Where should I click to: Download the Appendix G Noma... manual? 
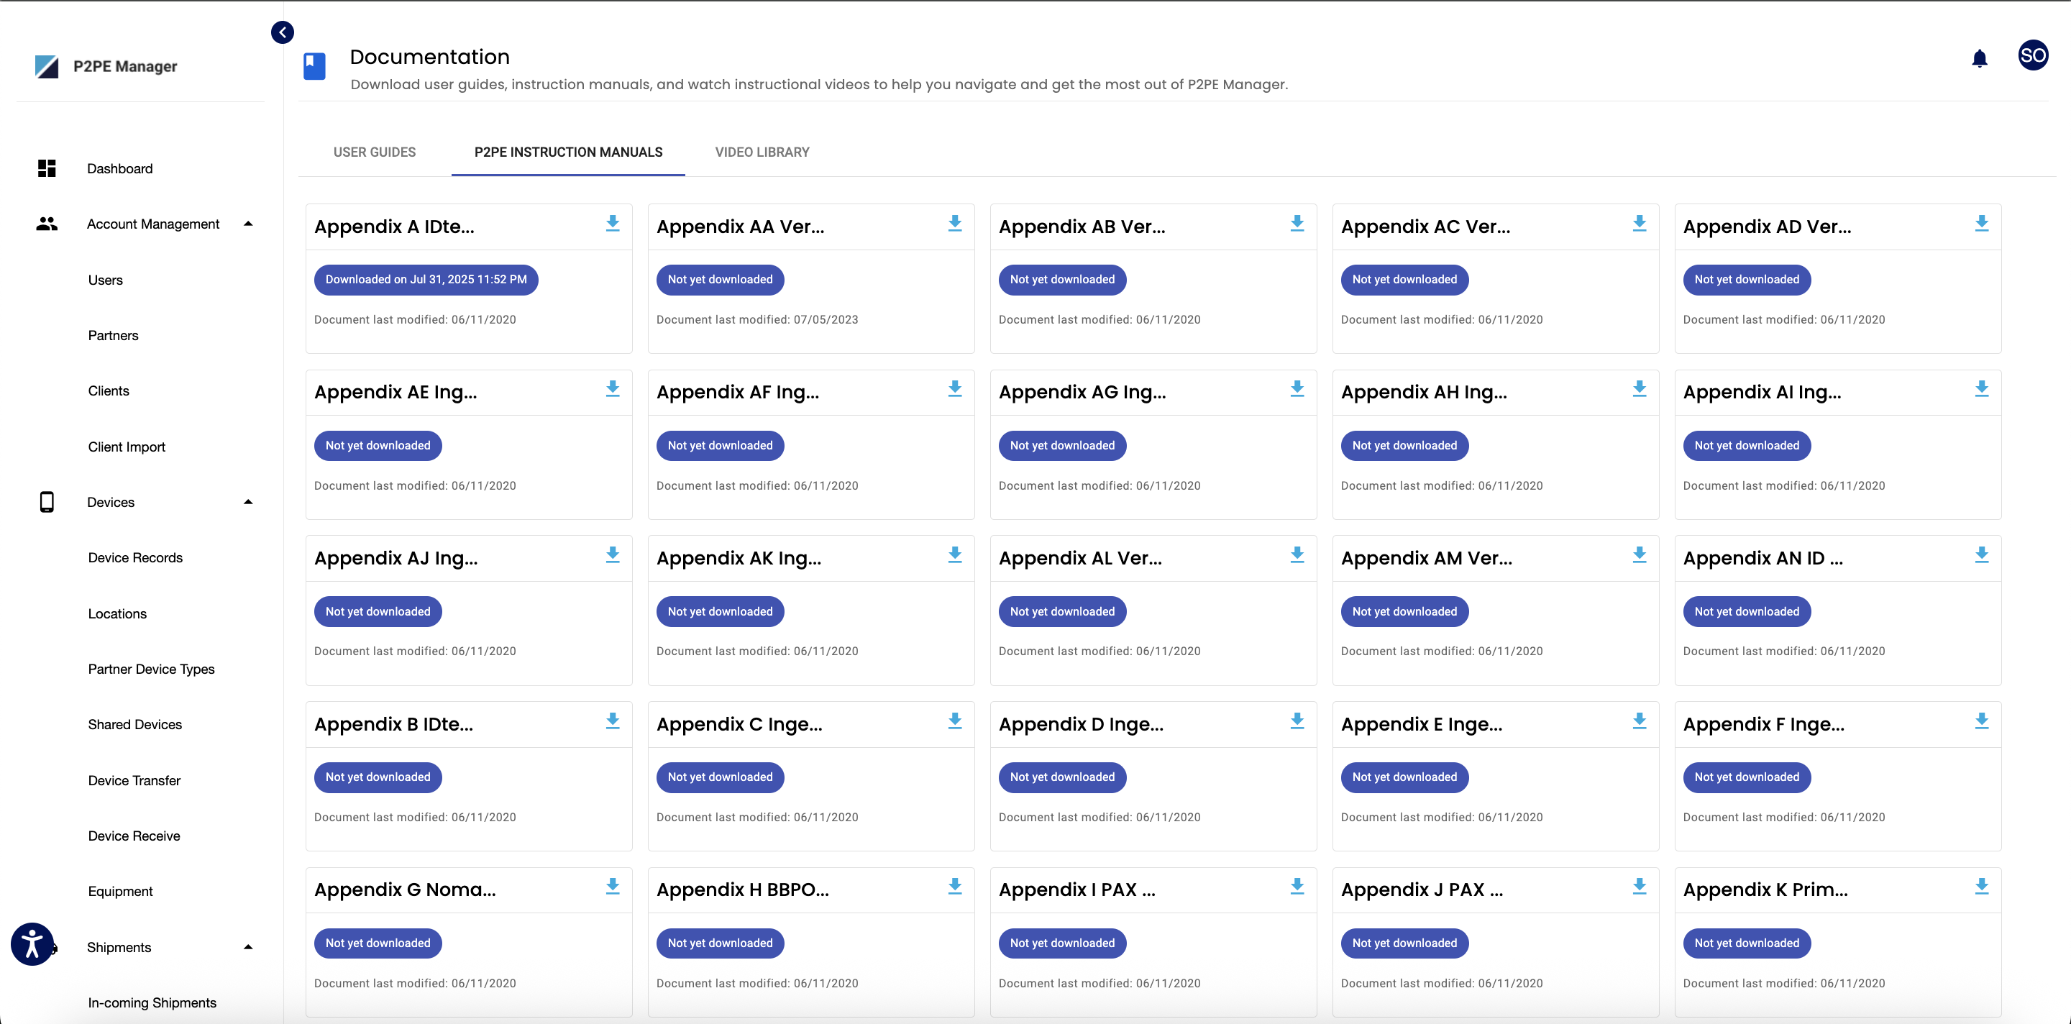[x=613, y=887]
